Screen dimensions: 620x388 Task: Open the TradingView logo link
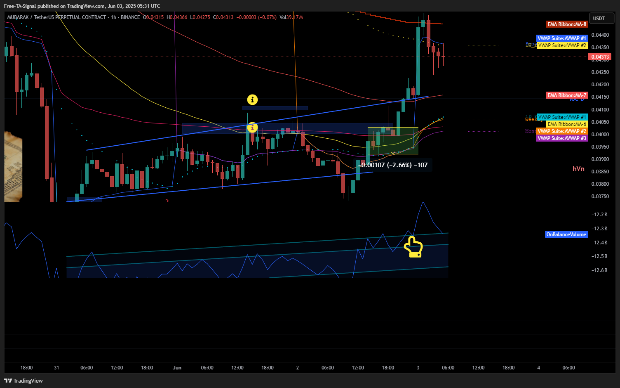pyautogui.click(x=23, y=381)
